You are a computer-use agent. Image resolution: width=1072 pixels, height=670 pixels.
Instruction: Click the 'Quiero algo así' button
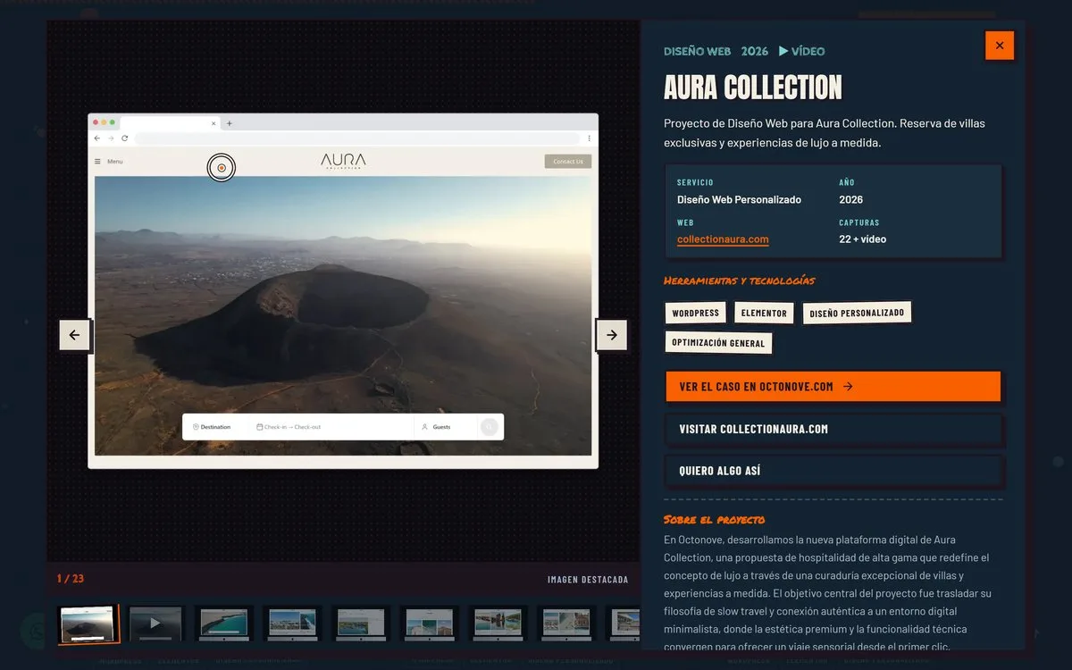(x=833, y=471)
